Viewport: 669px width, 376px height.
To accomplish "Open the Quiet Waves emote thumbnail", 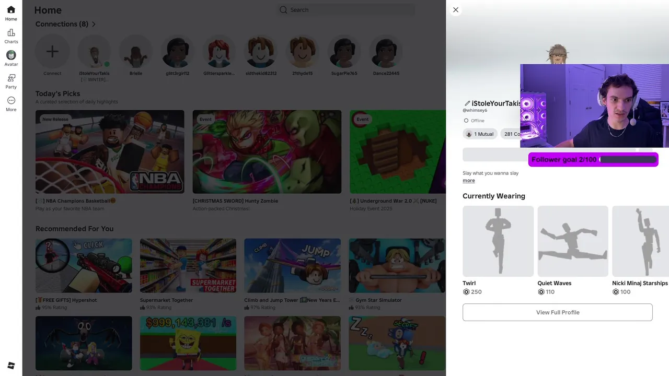I will pos(573,241).
